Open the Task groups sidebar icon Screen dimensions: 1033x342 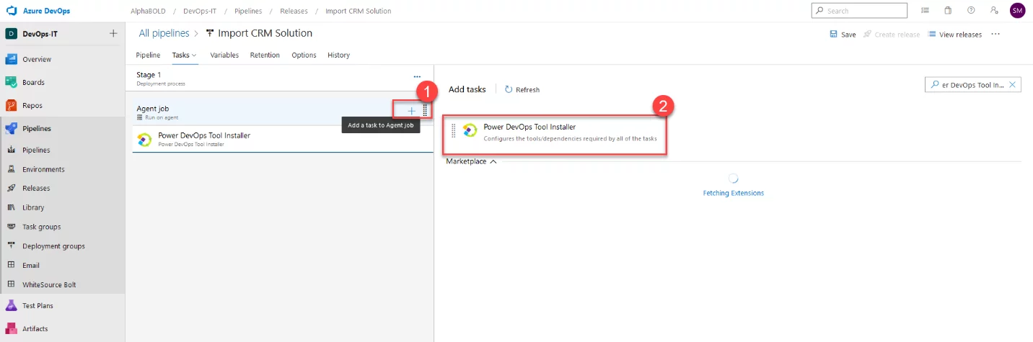11,226
